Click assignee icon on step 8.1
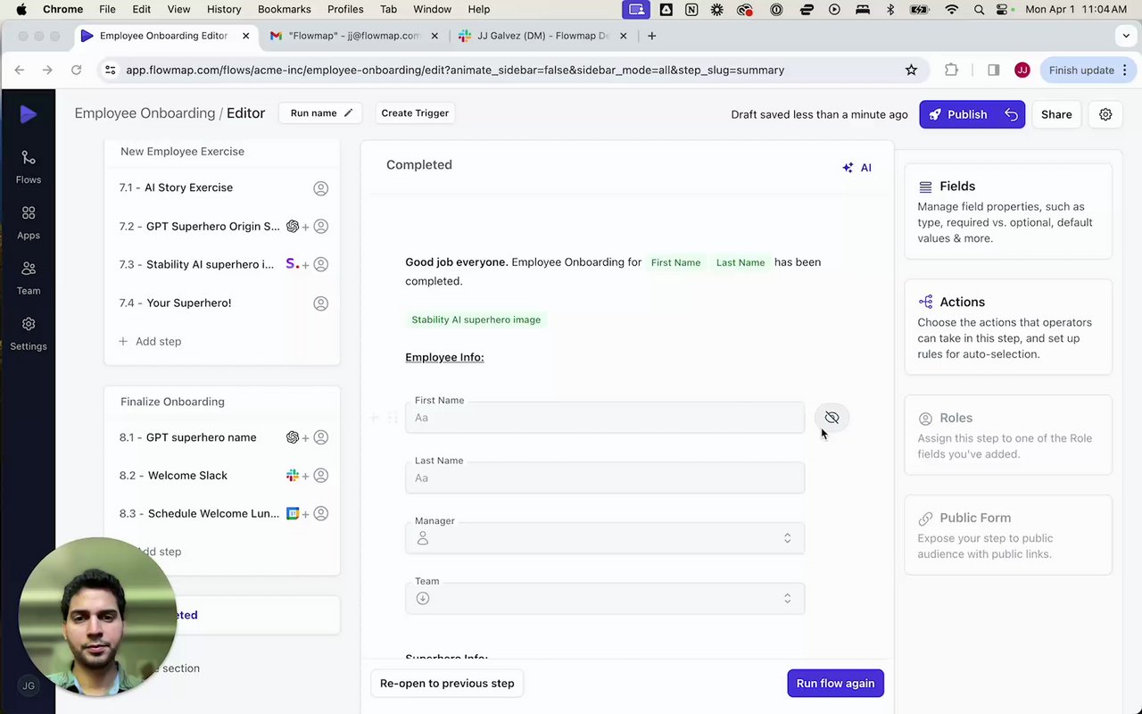Viewport: 1142px width, 714px height. pos(320,437)
